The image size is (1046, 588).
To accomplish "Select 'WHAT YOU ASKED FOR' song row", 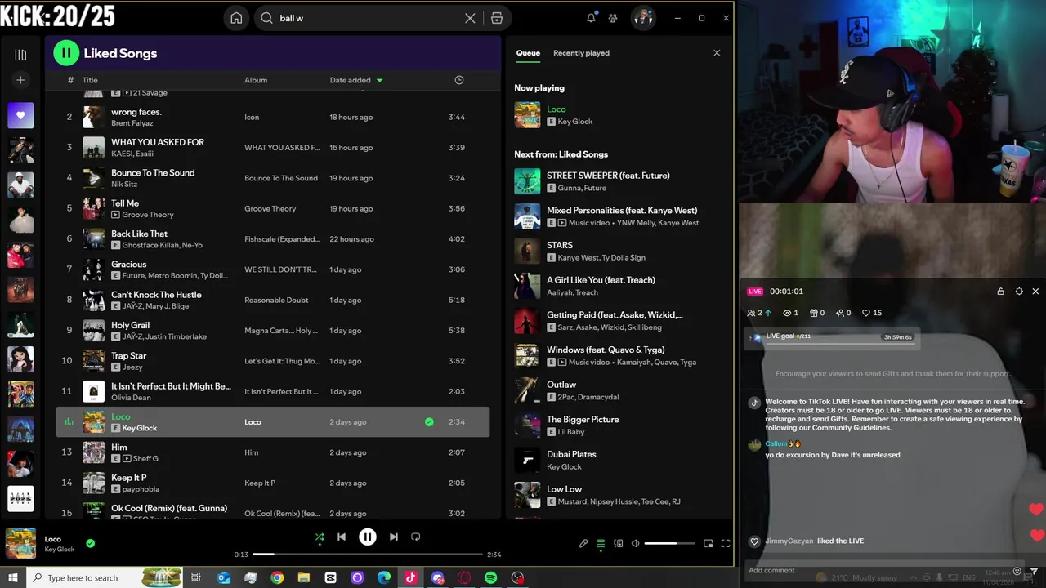I will pos(273,148).
